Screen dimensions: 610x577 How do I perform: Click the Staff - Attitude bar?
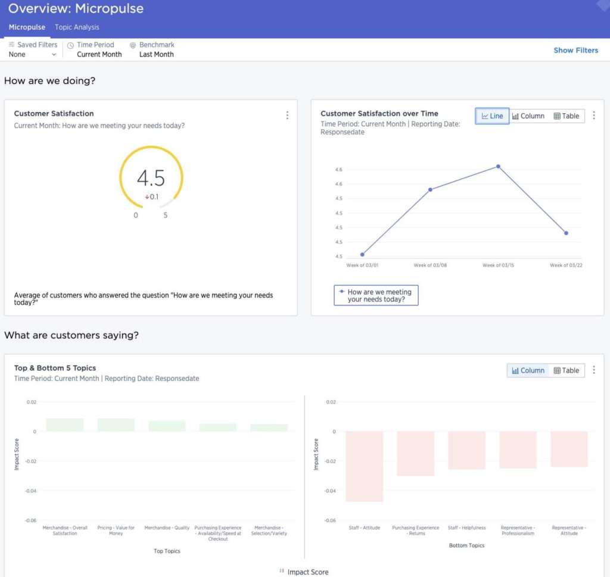click(364, 466)
